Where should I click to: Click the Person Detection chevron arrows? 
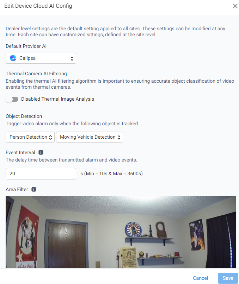click(51, 137)
